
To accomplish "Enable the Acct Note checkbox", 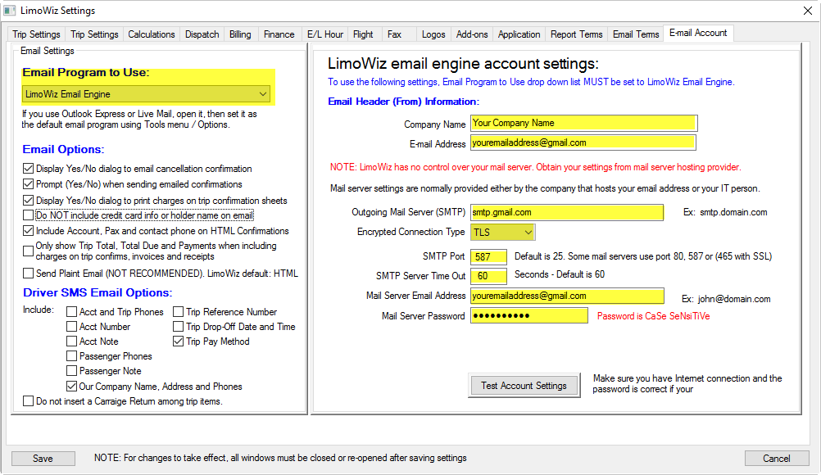I will click(x=72, y=341).
